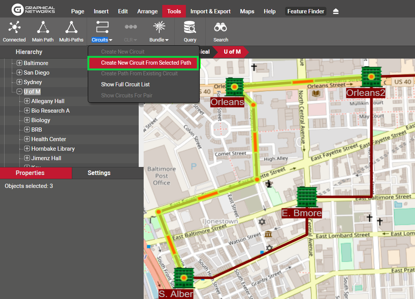This screenshot has width=415, height=299.
Task: Open the Bundle dropdown
Action: tap(159, 40)
